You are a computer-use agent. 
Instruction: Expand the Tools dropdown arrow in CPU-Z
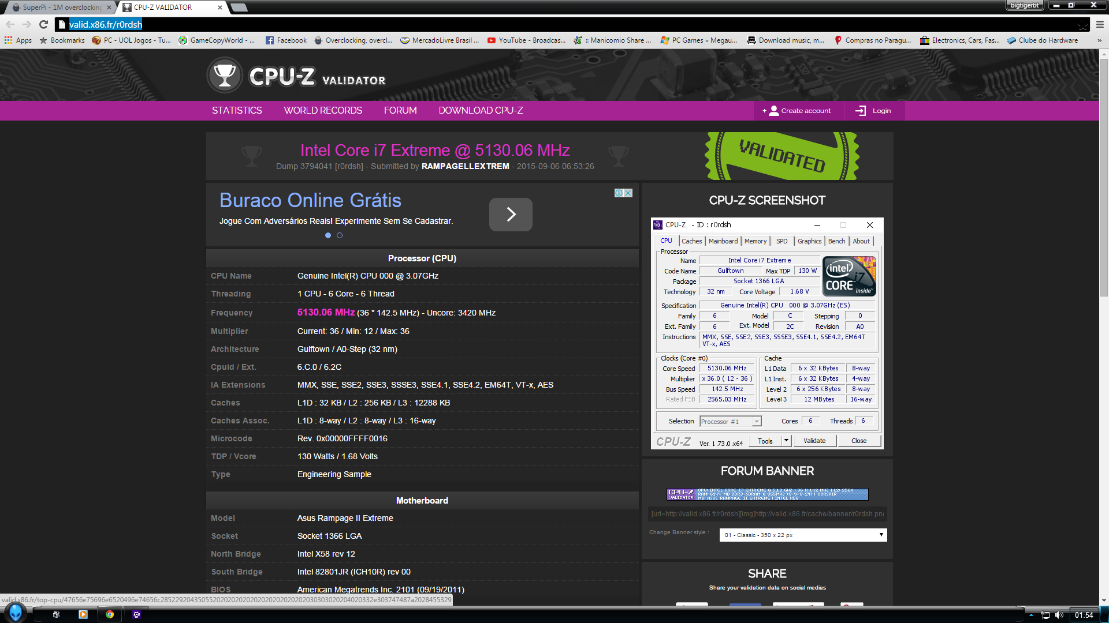[x=786, y=441]
